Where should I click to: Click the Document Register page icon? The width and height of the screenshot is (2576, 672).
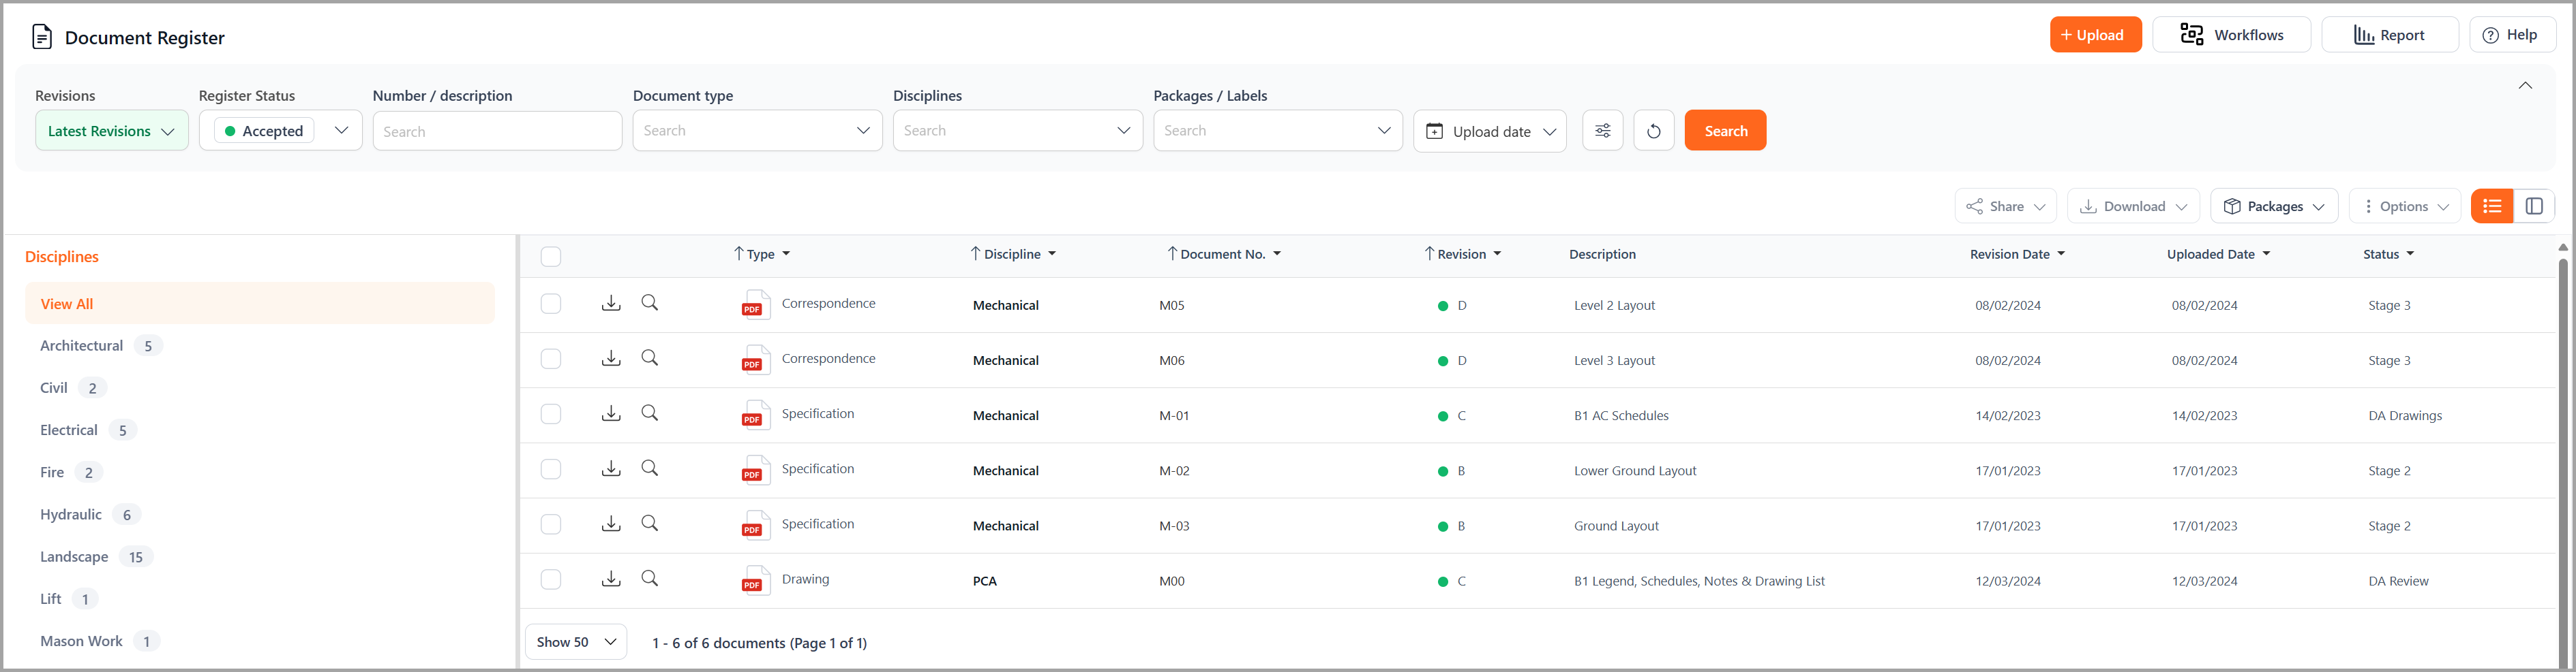click(42, 37)
